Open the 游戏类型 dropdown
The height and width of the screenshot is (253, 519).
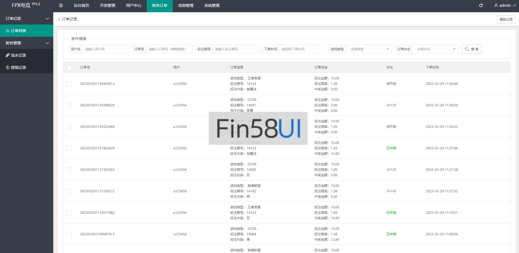[x=369, y=49]
